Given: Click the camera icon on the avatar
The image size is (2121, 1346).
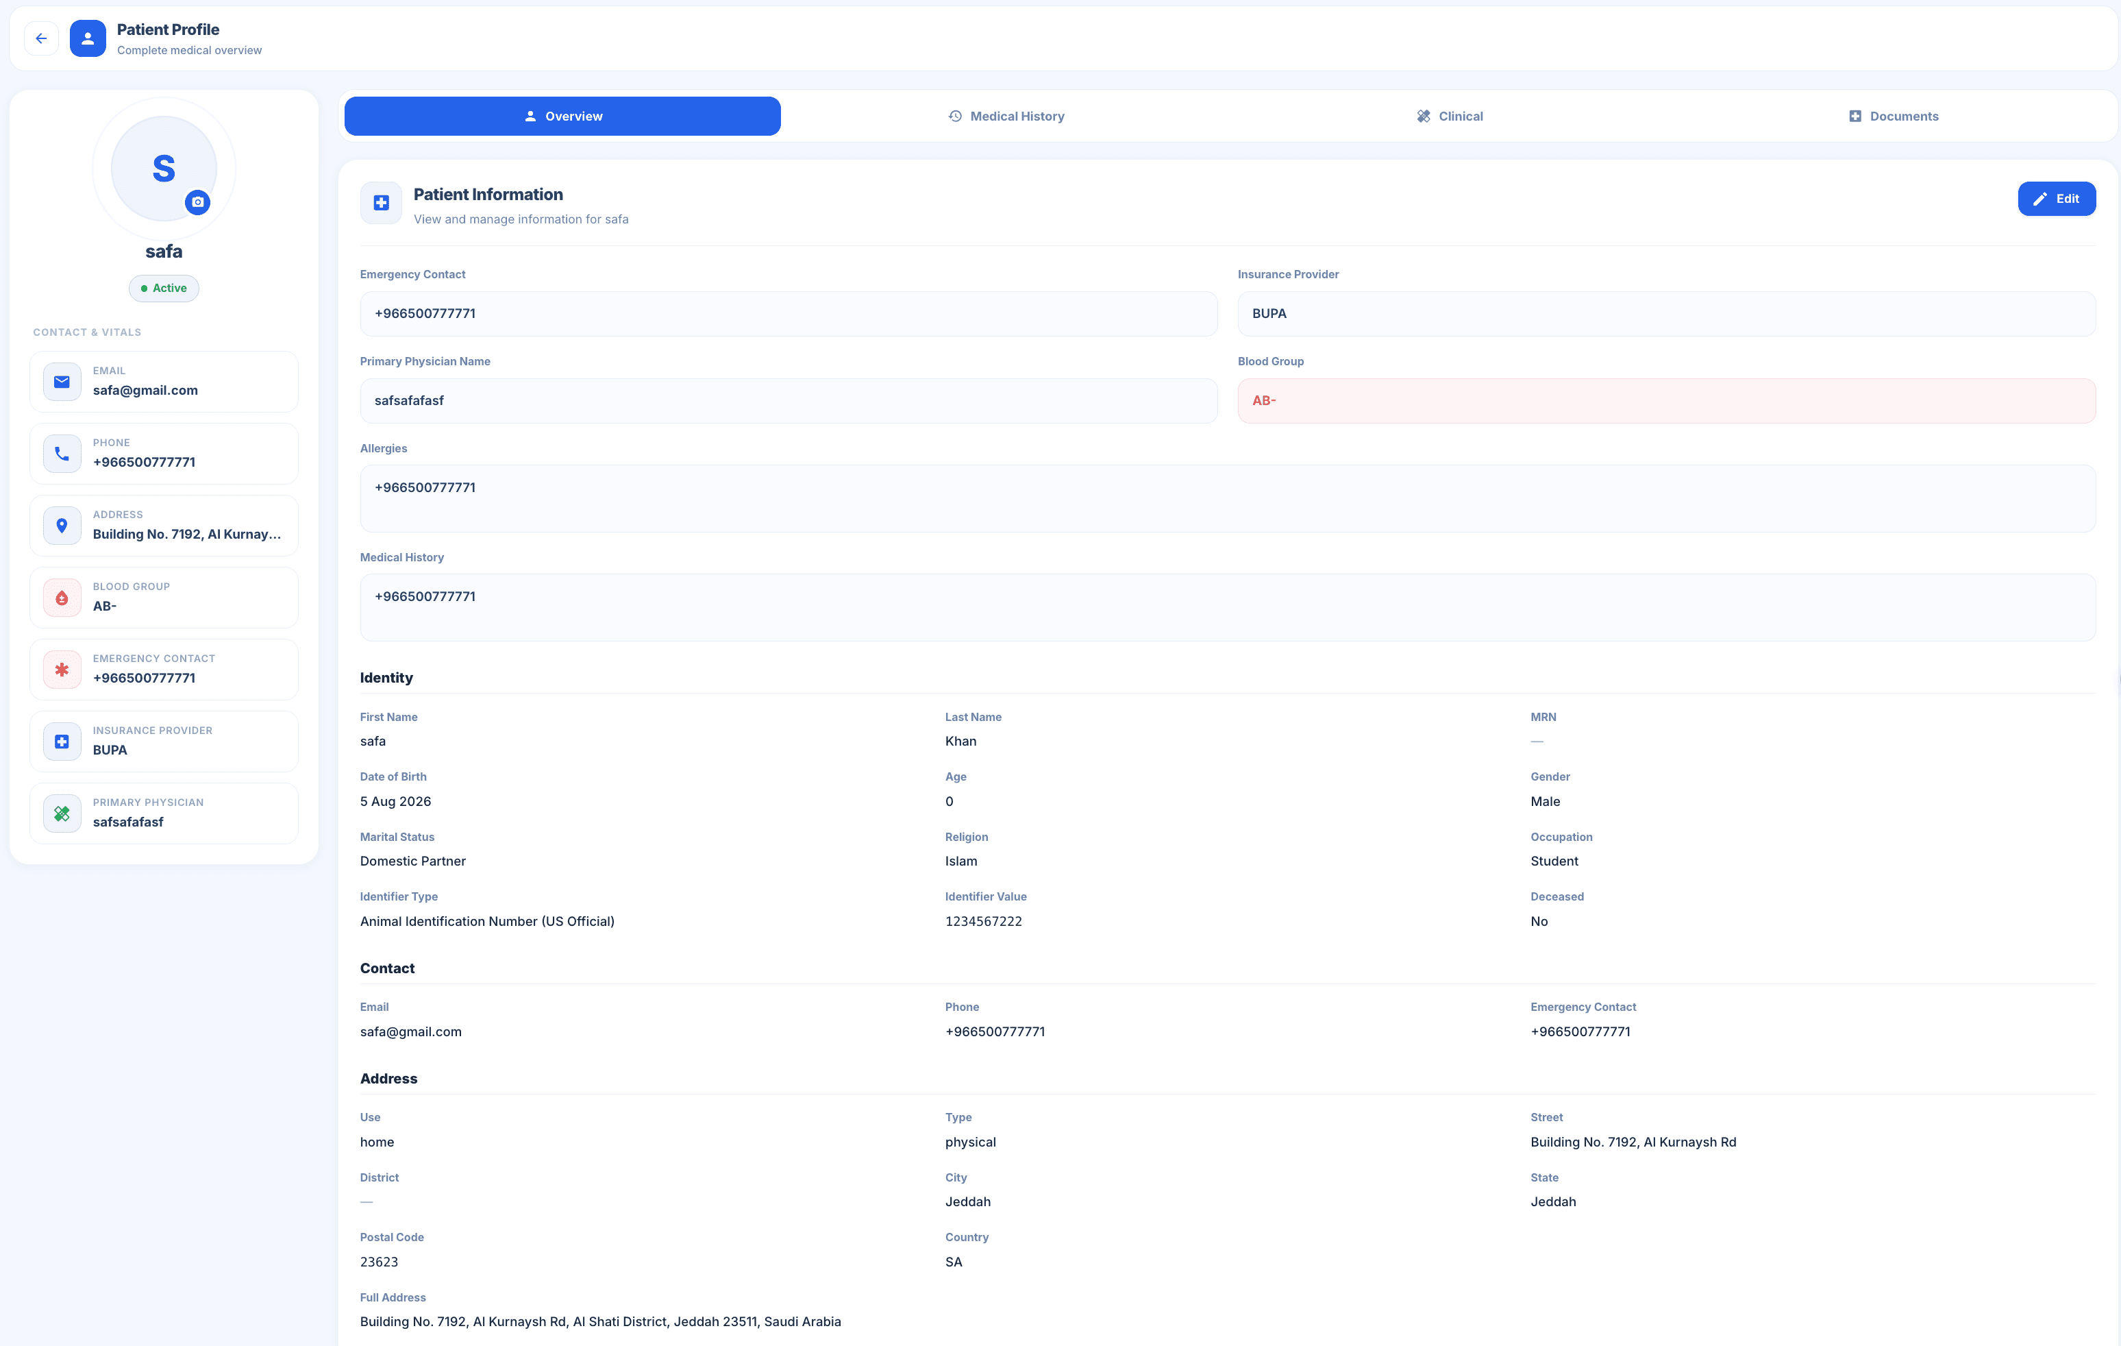Looking at the screenshot, I should pos(198,201).
